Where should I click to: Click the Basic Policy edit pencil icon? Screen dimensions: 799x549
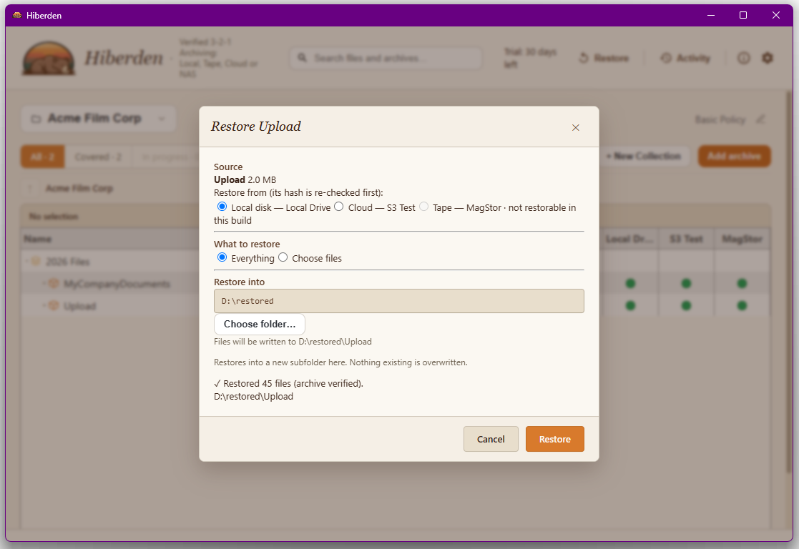[x=760, y=119]
